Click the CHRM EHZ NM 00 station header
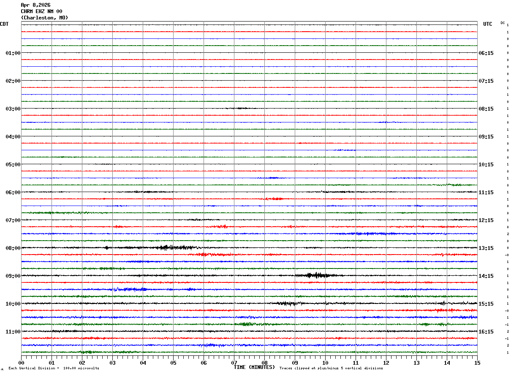Screen dimensions: 511x374 coord(41,11)
